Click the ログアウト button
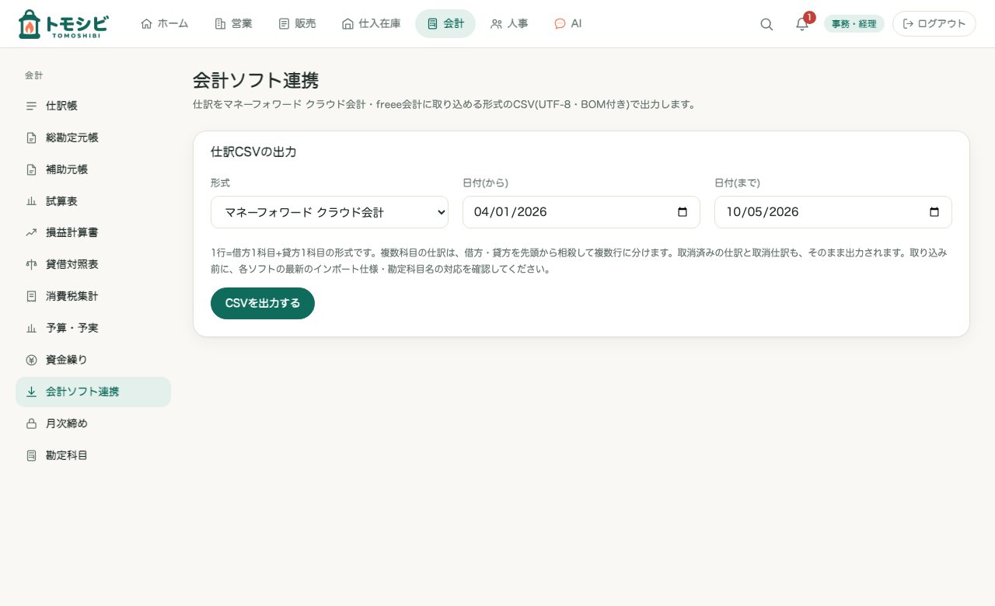 click(934, 24)
